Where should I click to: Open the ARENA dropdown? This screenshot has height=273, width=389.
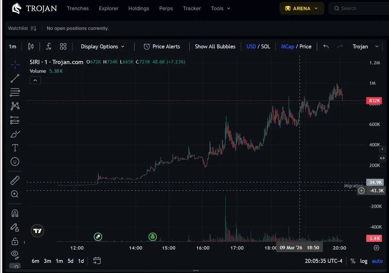(302, 8)
